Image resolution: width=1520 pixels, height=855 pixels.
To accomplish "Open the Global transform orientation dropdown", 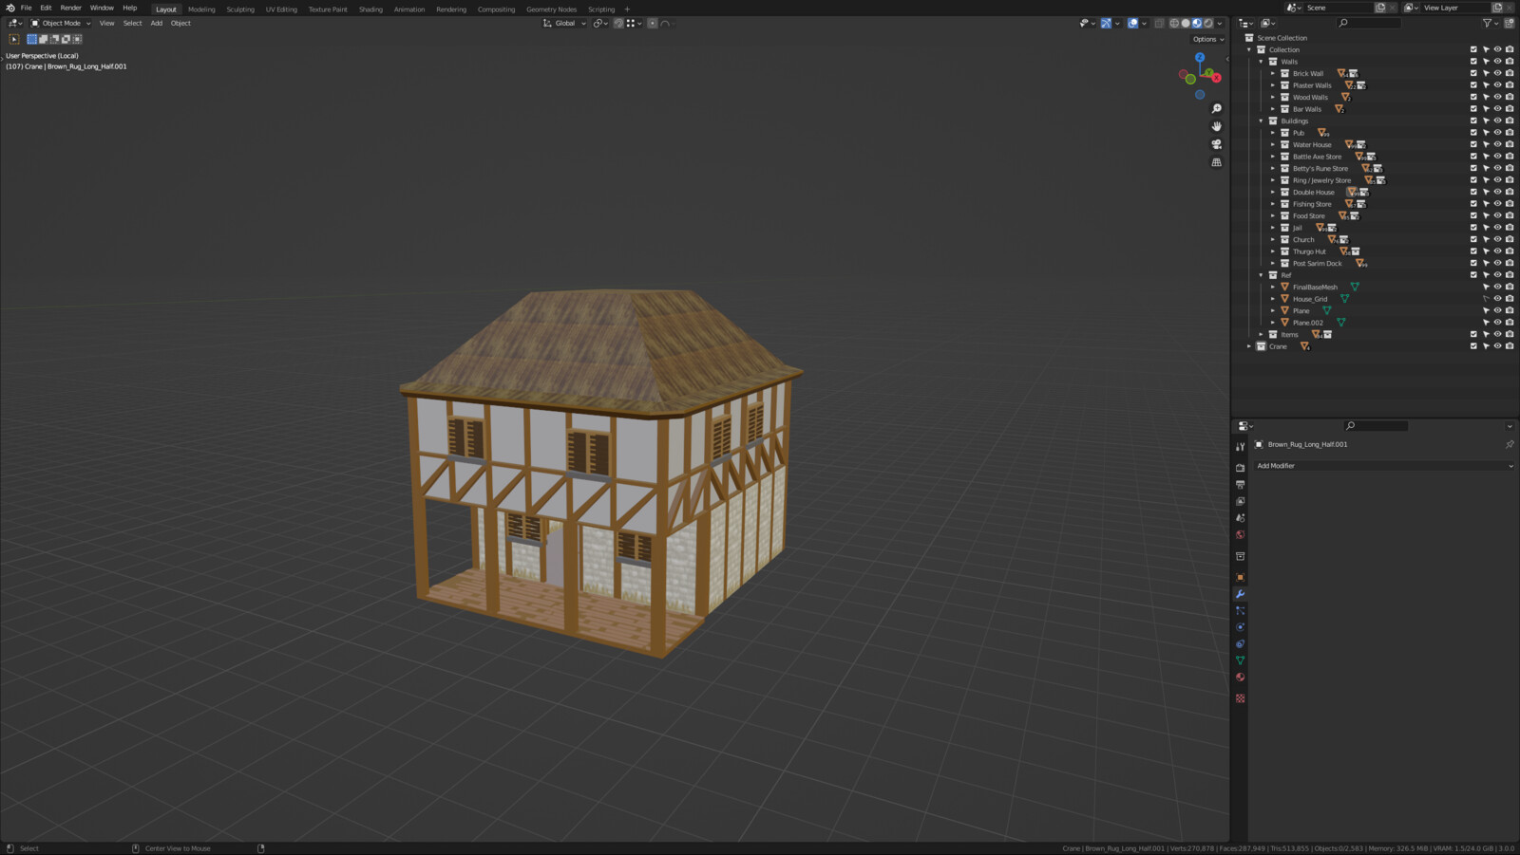I will pos(564,23).
